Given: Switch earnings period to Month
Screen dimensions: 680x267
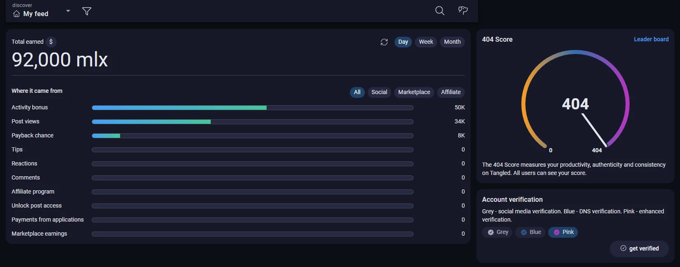Looking at the screenshot, I should (452, 42).
